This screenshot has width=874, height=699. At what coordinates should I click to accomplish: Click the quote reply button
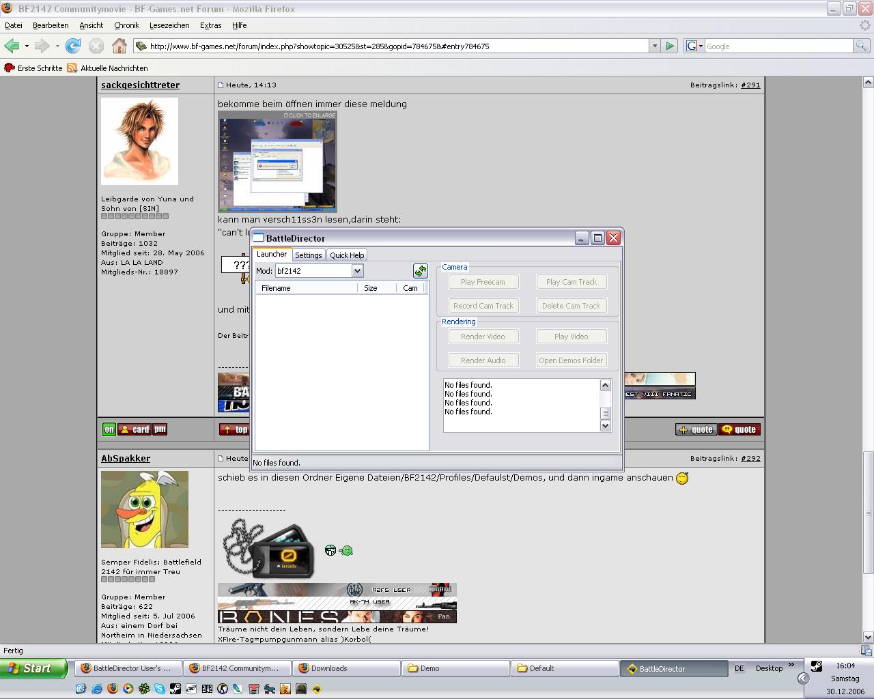point(739,429)
